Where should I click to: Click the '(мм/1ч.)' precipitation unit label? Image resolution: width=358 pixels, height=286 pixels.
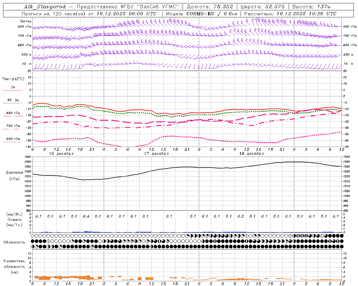[x=15, y=225]
